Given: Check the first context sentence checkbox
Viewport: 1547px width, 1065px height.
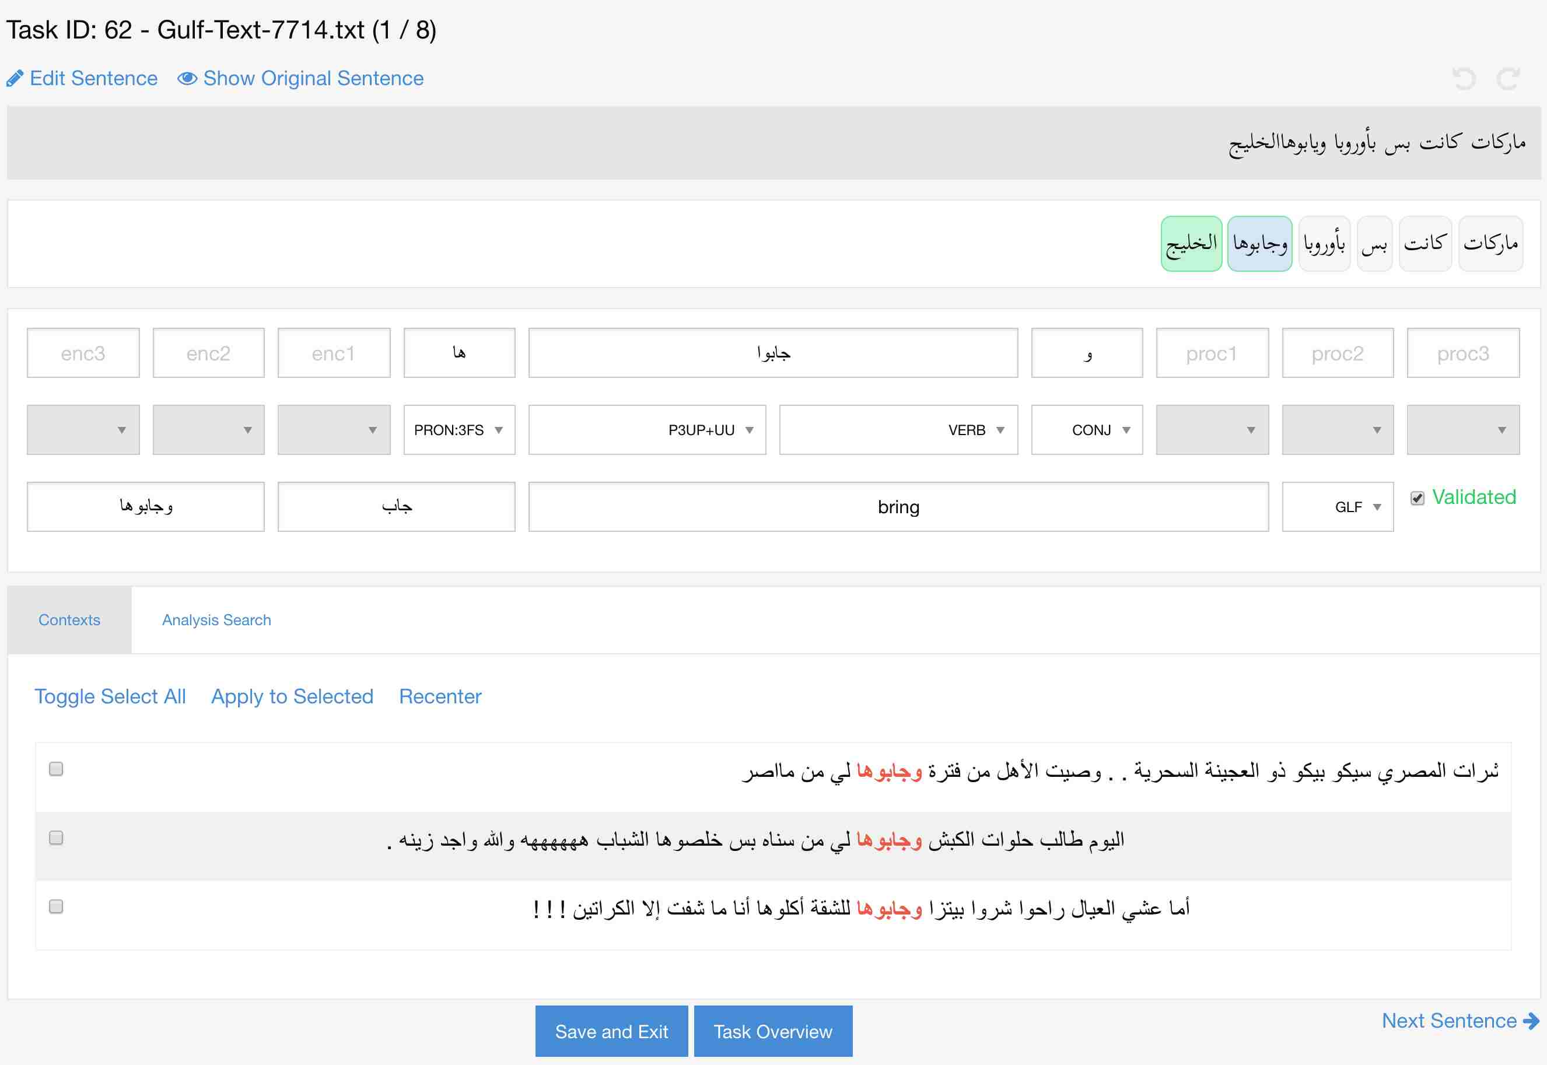Looking at the screenshot, I should click(x=56, y=769).
